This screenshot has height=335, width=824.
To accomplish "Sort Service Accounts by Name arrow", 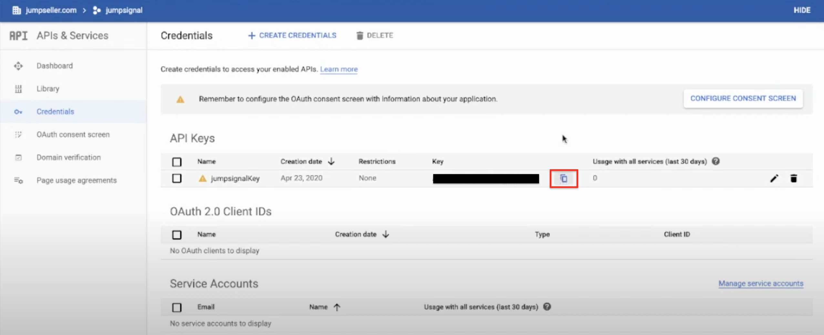I will click(x=337, y=307).
